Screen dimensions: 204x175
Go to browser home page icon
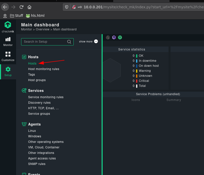tap(29, 7)
